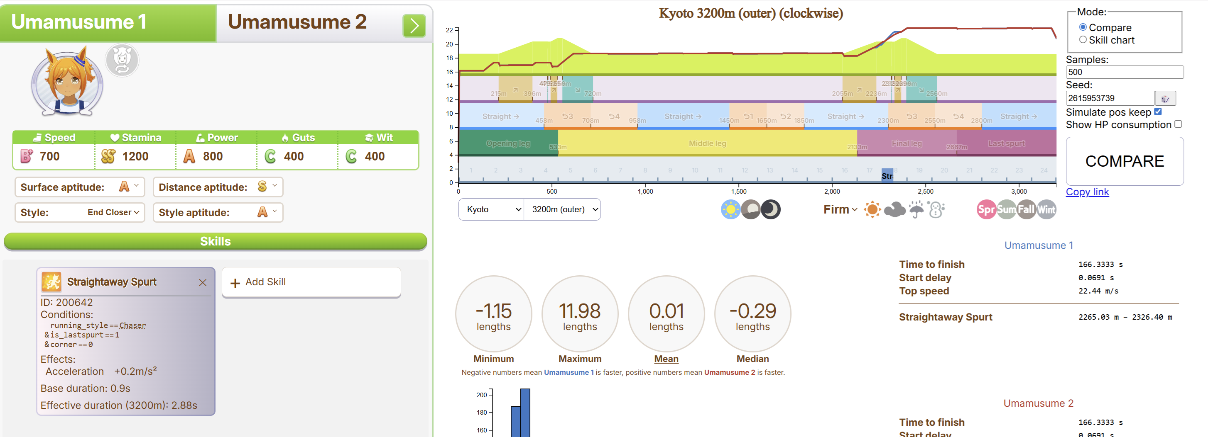
Task: Select night (moon) time of day
Action: click(770, 209)
